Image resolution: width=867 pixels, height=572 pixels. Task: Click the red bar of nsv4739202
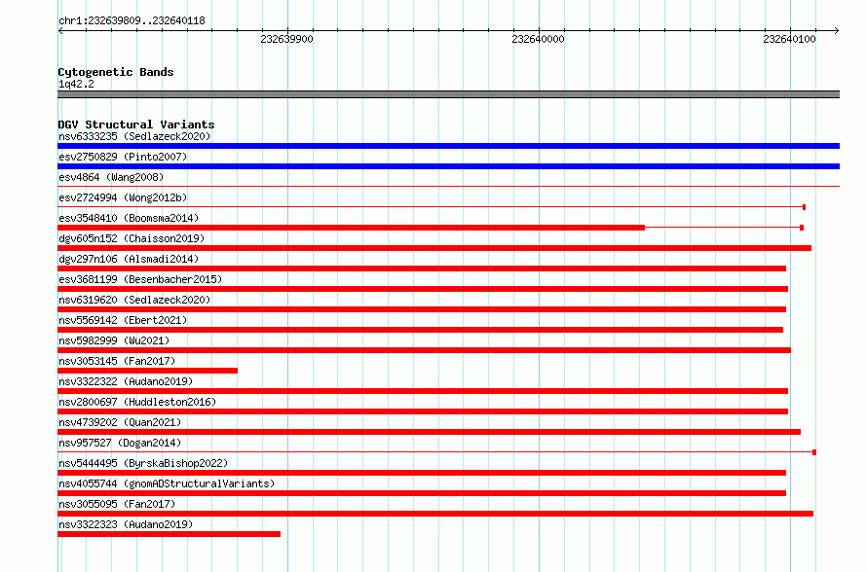[429, 432]
